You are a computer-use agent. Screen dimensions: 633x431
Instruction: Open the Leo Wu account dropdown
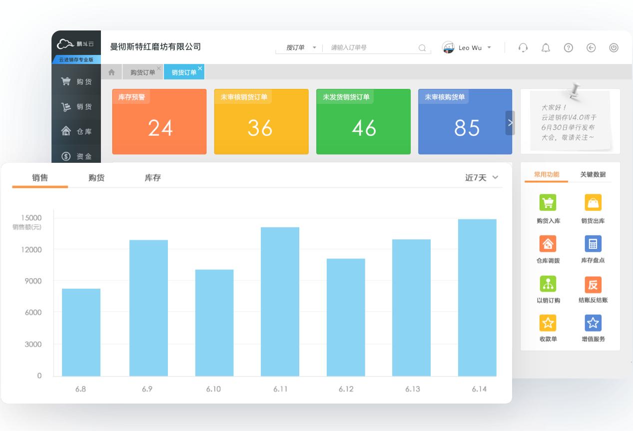[469, 47]
